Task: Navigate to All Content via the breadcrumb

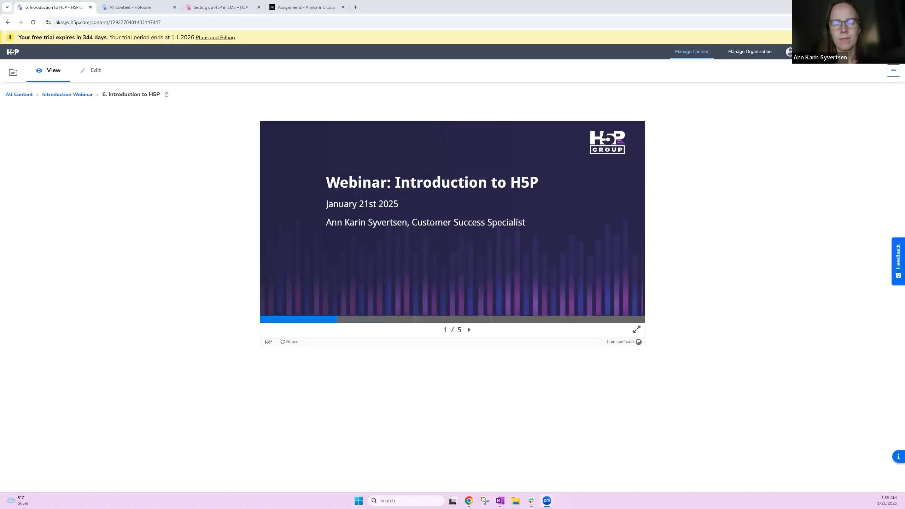Action: click(x=19, y=94)
